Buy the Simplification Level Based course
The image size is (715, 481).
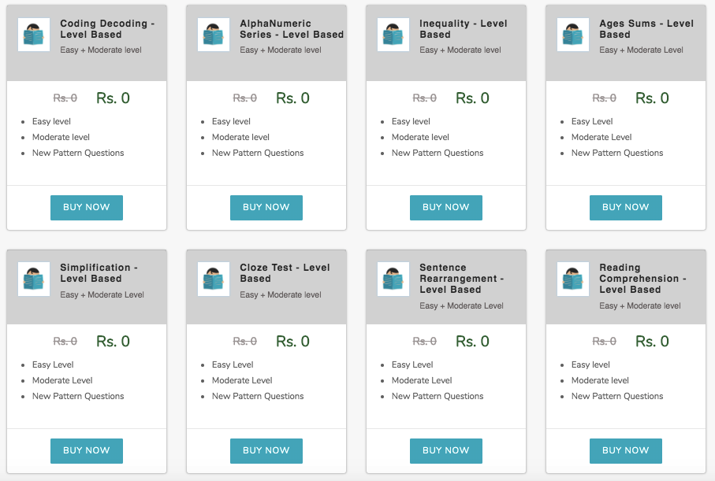87,451
